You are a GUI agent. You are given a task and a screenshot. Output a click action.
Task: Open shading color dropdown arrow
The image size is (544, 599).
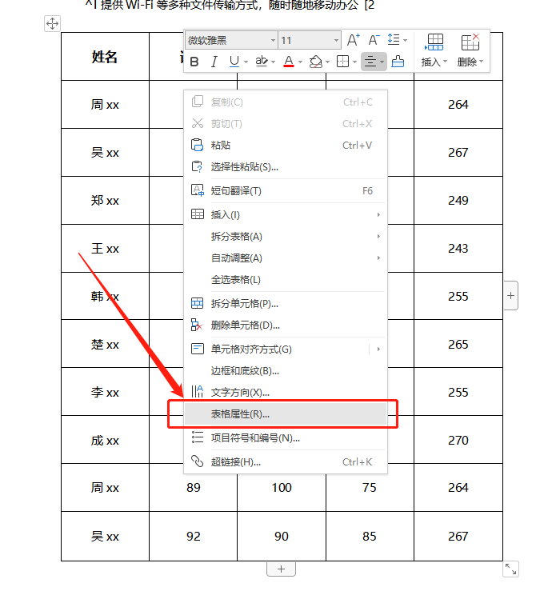pos(327,62)
